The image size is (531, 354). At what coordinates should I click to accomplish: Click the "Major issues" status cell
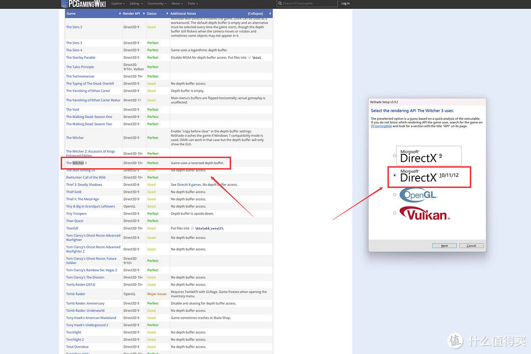click(x=157, y=294)
